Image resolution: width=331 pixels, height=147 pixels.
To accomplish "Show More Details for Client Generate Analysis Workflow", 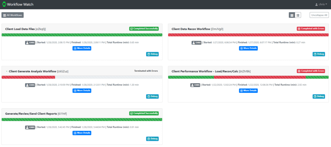I will click(82, 90).
